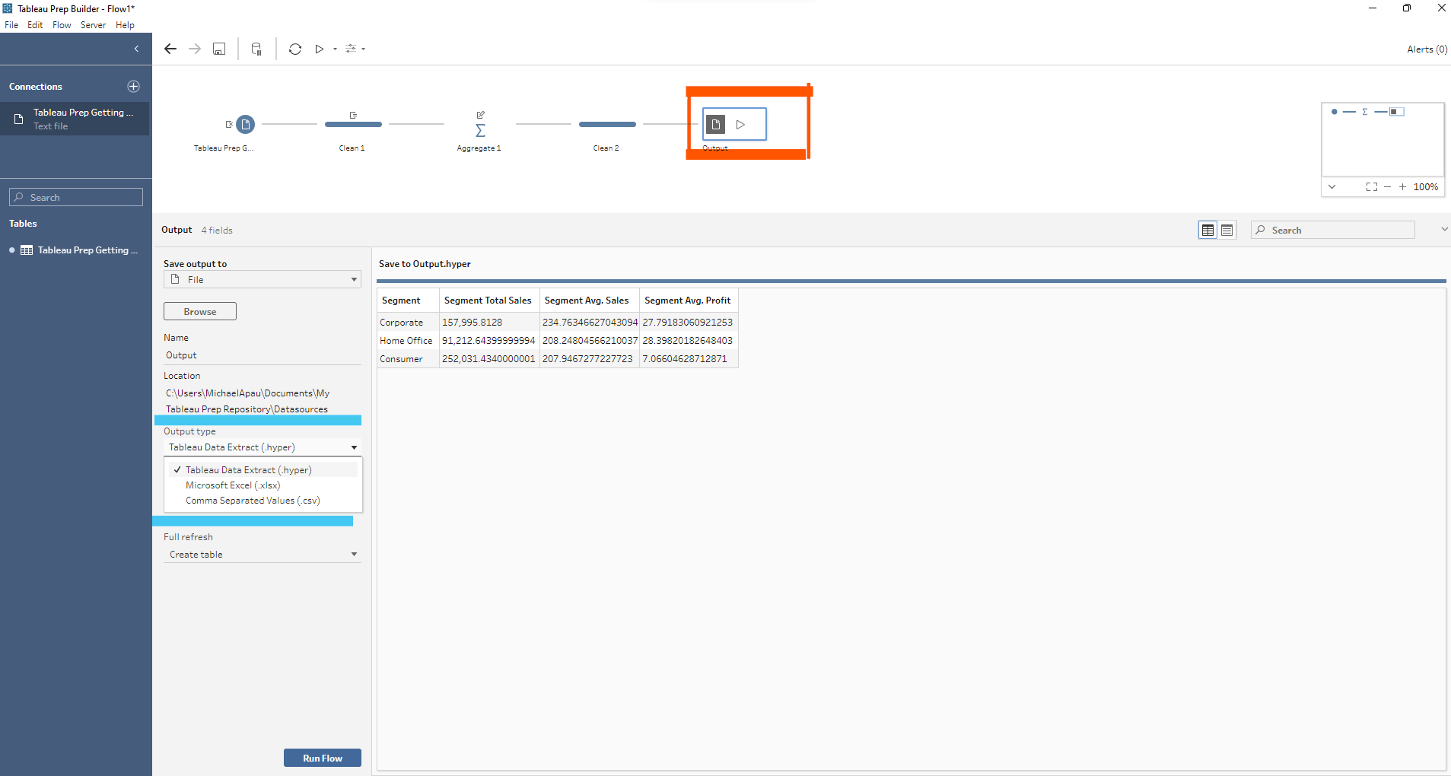
Task: Choose Microsoft Excel (.xlsx) option
Action: [x=263, y=485]
